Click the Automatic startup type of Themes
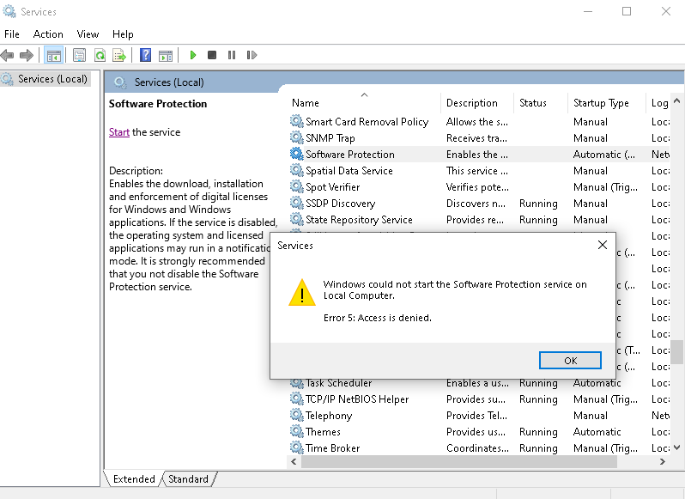 coord(597,432)
